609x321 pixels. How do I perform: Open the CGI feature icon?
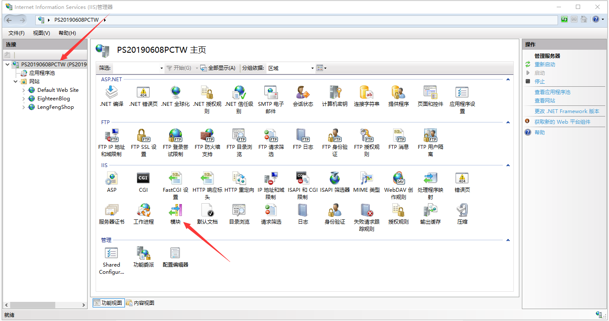point(143,182)
